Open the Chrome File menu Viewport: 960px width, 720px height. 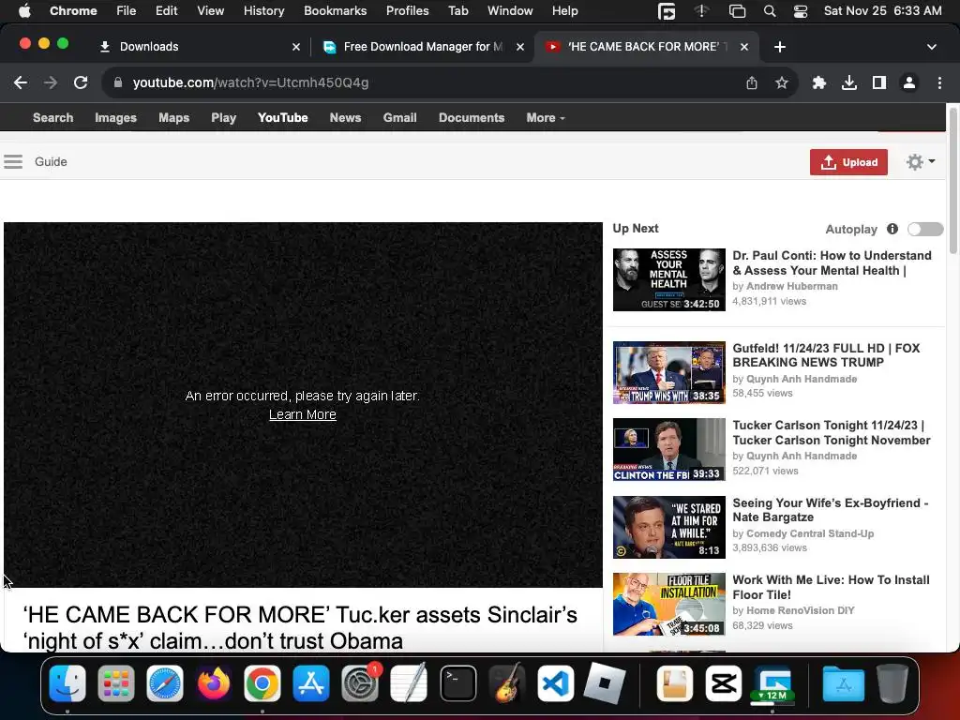coord(127,11)
